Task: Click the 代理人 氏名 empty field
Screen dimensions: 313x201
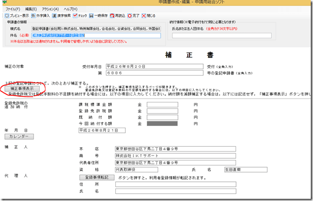Action: [176, 191]
